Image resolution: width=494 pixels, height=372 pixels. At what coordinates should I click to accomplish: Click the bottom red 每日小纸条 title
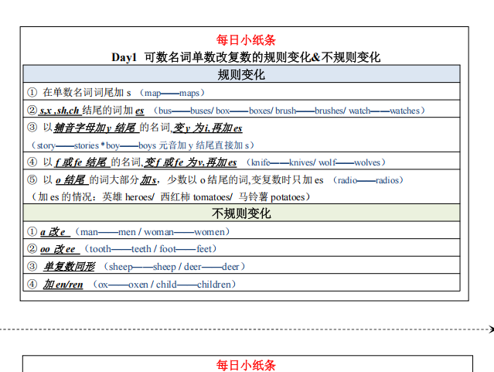[x=246, y=365]
